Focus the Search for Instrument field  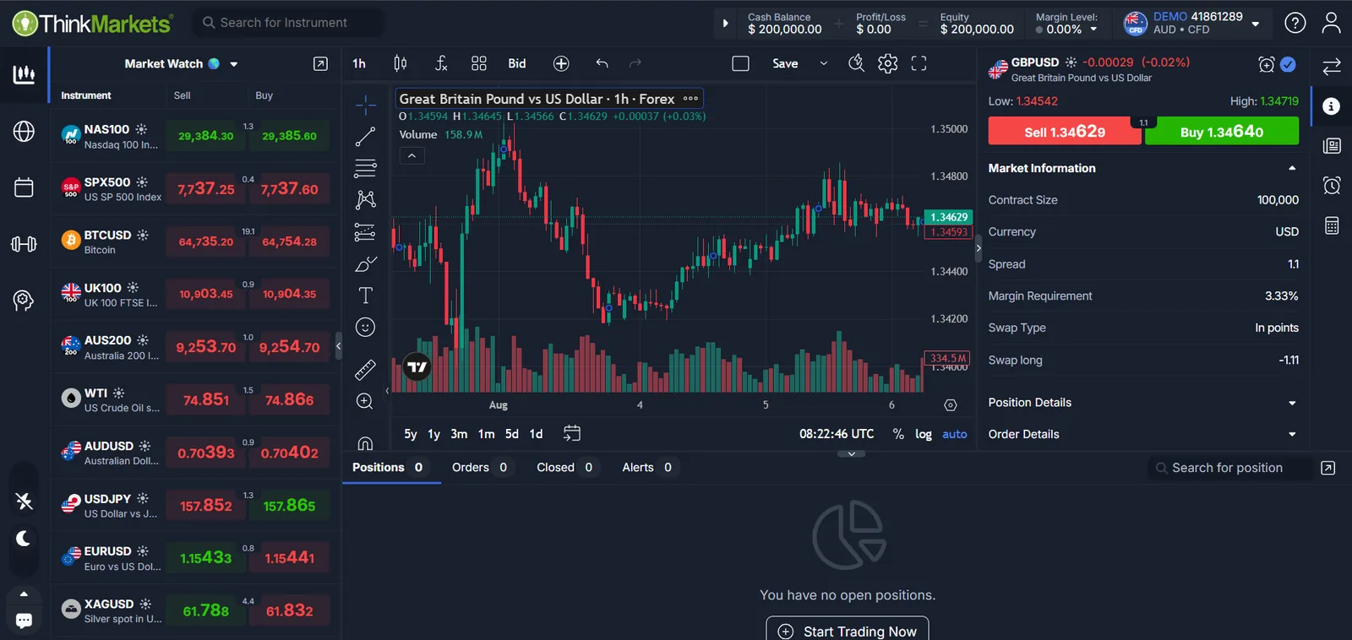287,23
